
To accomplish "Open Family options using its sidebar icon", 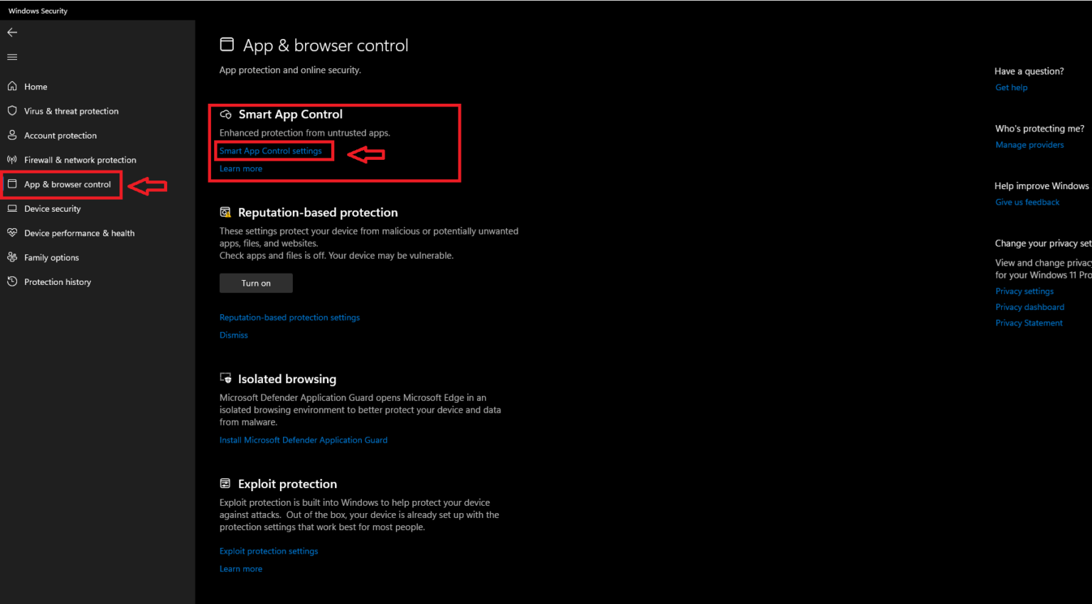I will pos(12,257).
